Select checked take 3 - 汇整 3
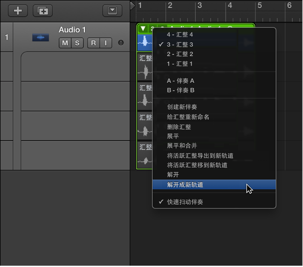Viewport: 303px width, 267px height. pos(214,44)
